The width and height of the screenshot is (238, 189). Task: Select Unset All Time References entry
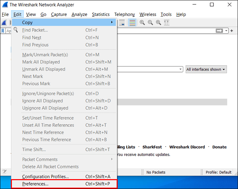coord(64,125)
